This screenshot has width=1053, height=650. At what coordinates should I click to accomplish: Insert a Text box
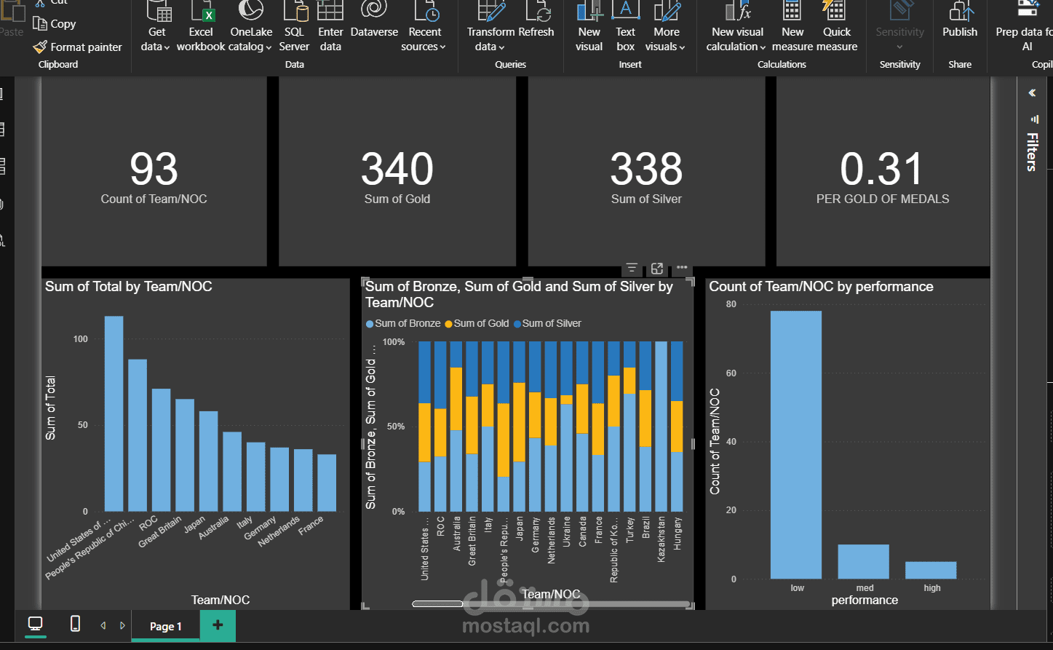click(x=626, y=26)
